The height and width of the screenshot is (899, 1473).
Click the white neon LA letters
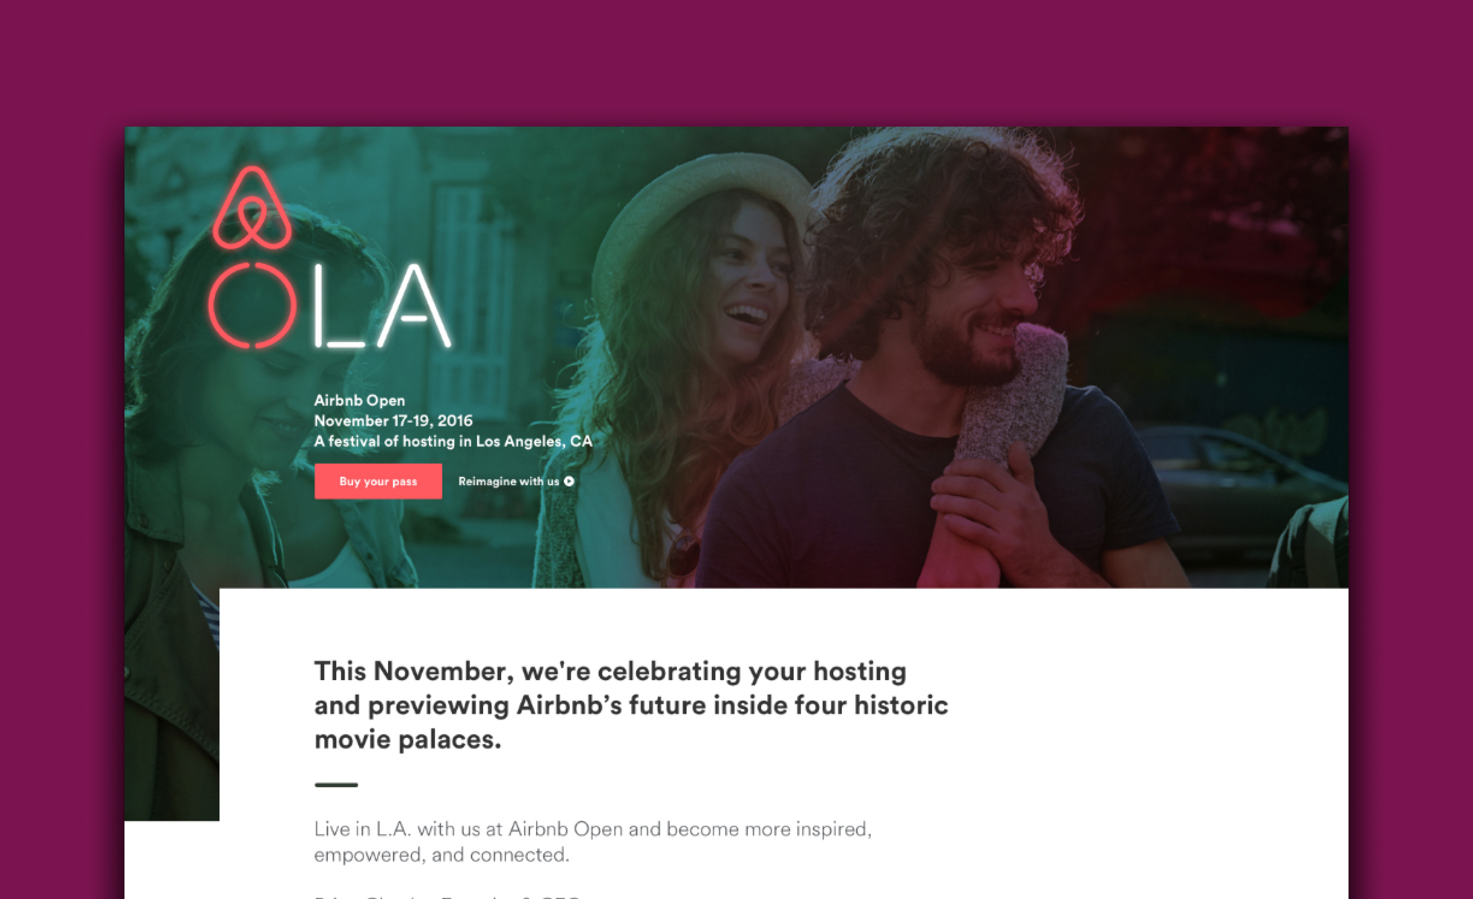tap(383, 307)
